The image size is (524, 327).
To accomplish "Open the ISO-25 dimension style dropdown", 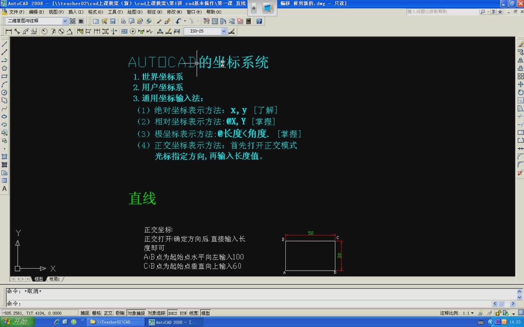I will [224, 31].
